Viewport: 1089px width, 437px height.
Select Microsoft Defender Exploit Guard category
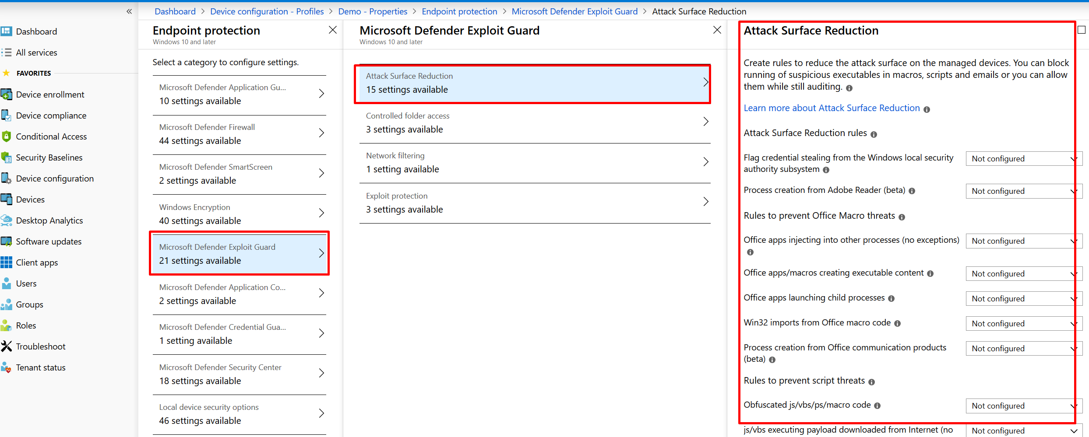point(240,254)
